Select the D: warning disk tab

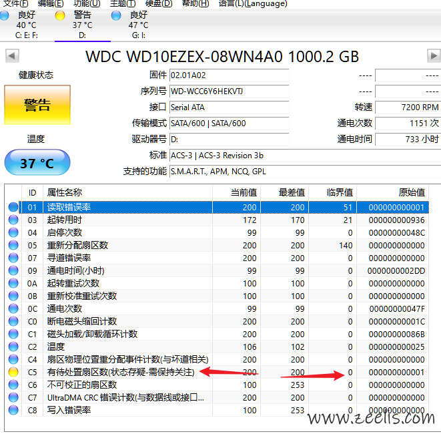(83, 25)
